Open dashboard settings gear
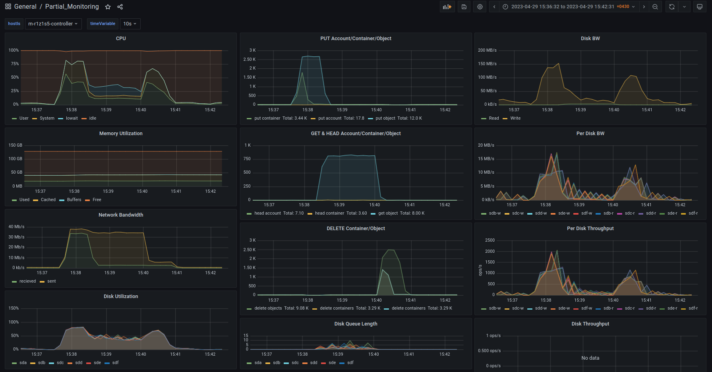Viewport: 712px width, 372px height. click(480, 7)
